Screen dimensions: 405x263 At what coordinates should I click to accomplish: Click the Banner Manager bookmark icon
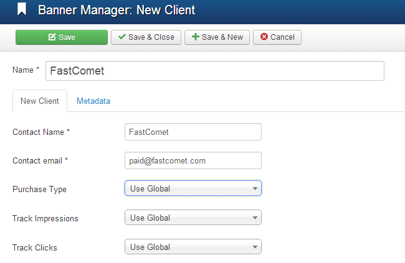click(22, 10)
